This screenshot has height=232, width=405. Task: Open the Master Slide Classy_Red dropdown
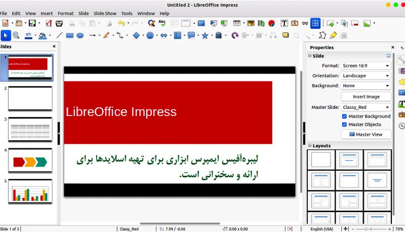pos(366,107)
